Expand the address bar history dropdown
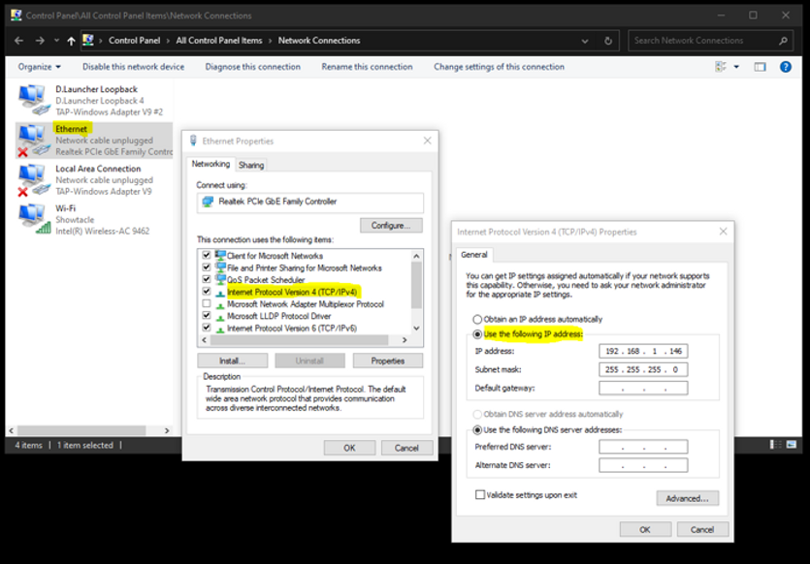The height and width of the screenshot is (564, 810). [585, 41]
